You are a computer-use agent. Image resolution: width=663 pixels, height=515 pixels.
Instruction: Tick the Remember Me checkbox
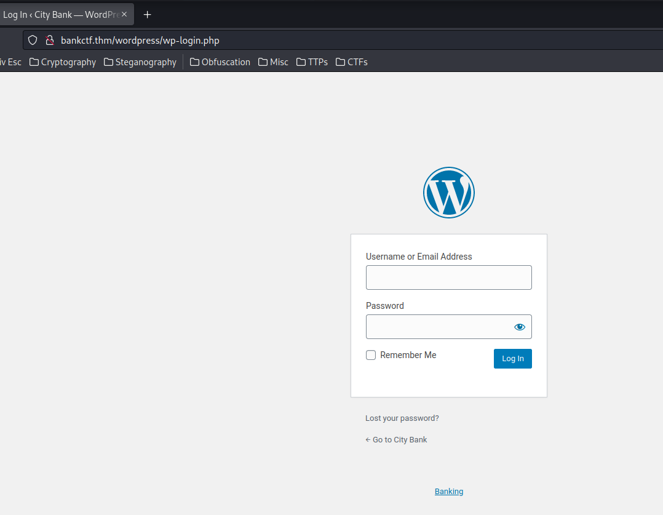[371, 355]
